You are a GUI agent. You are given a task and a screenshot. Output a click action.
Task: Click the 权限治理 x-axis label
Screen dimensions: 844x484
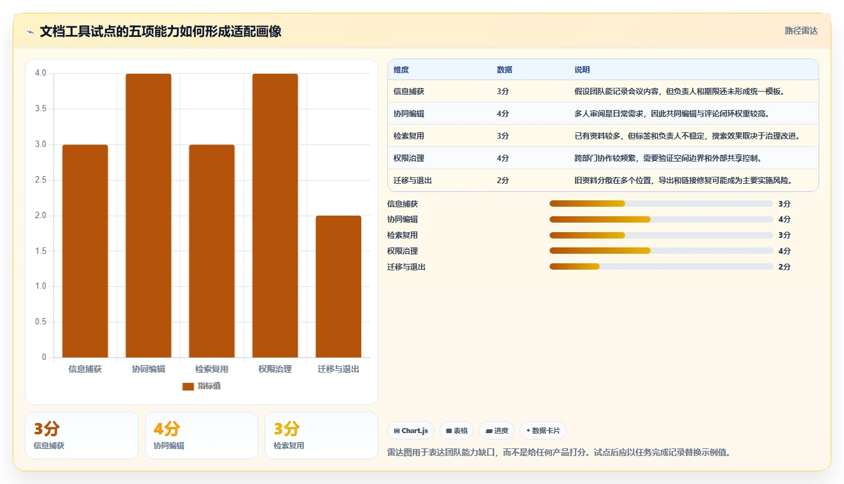[x=275, y=369]
